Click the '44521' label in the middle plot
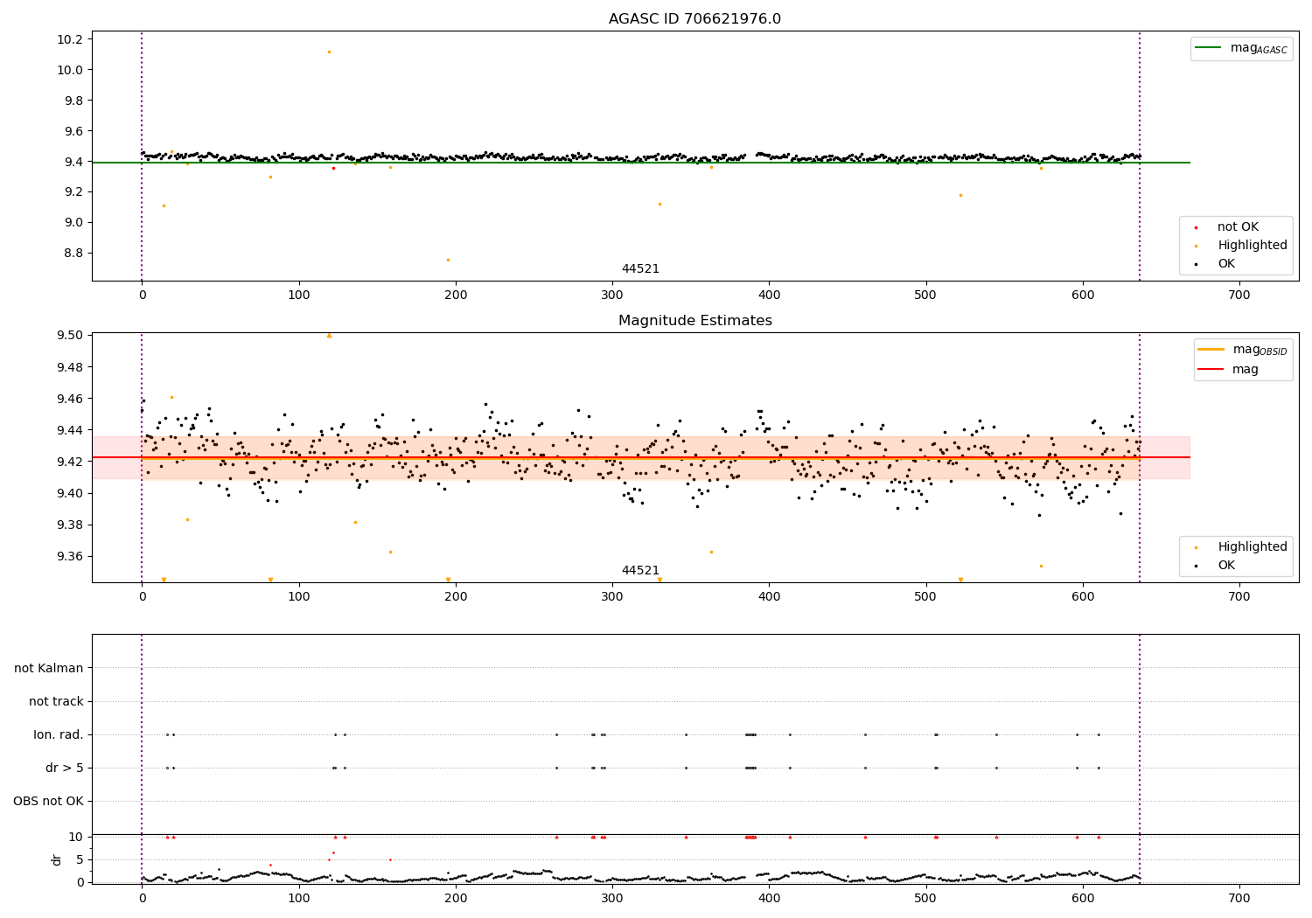The width and height of the screenshot is (1312, 918). click(640, 571)
